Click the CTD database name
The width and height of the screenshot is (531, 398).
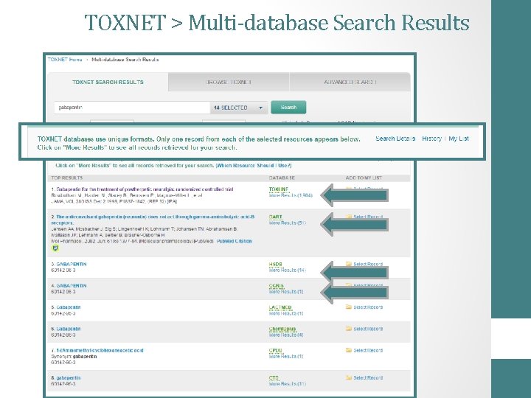point(274,378)
